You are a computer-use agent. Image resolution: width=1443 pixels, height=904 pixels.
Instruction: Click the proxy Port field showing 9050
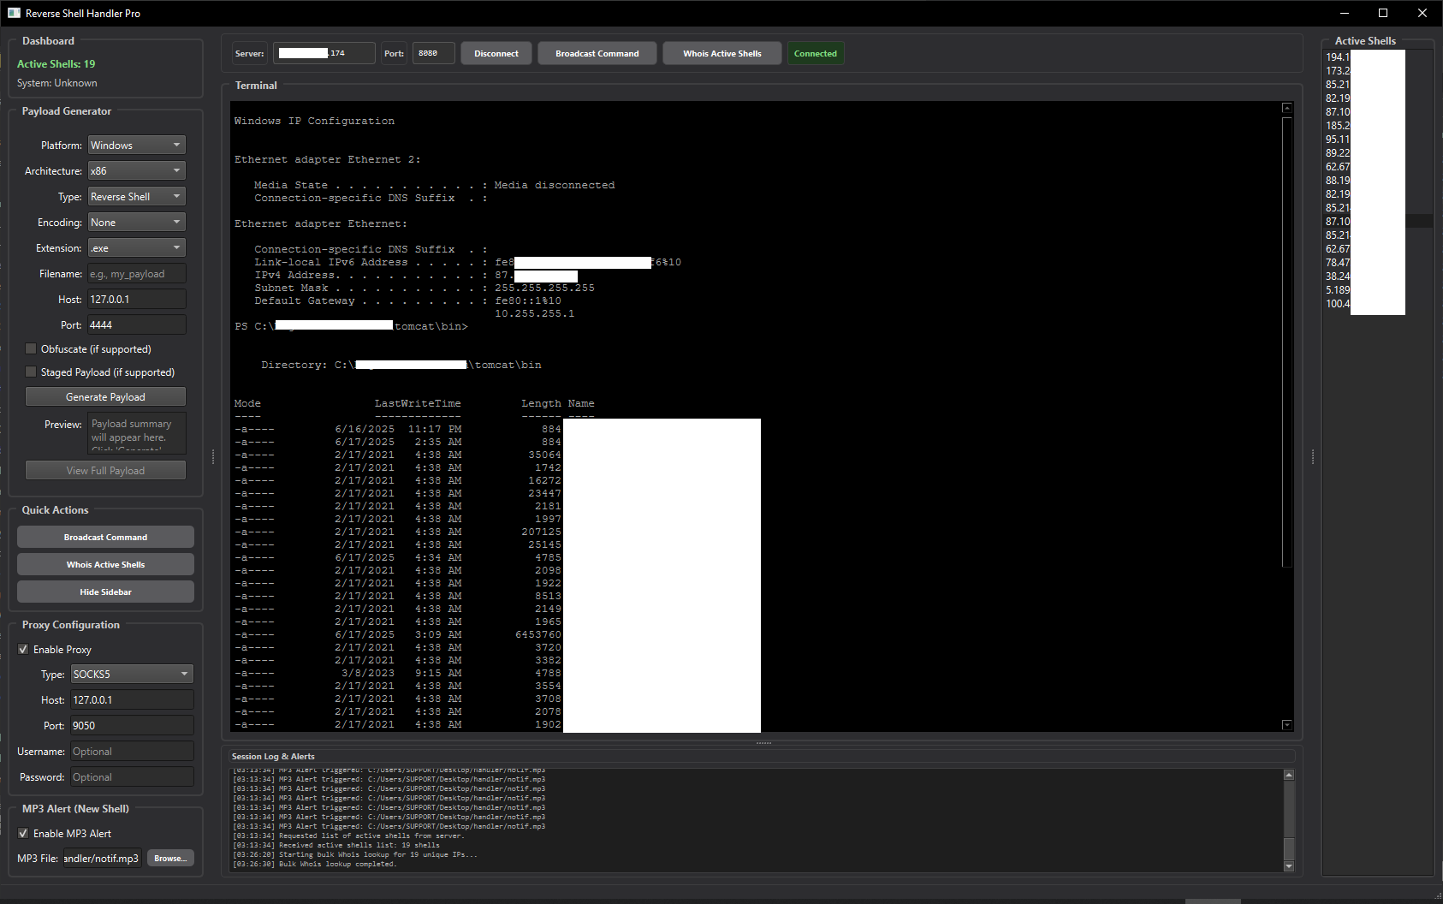click(x=132, y=726)
